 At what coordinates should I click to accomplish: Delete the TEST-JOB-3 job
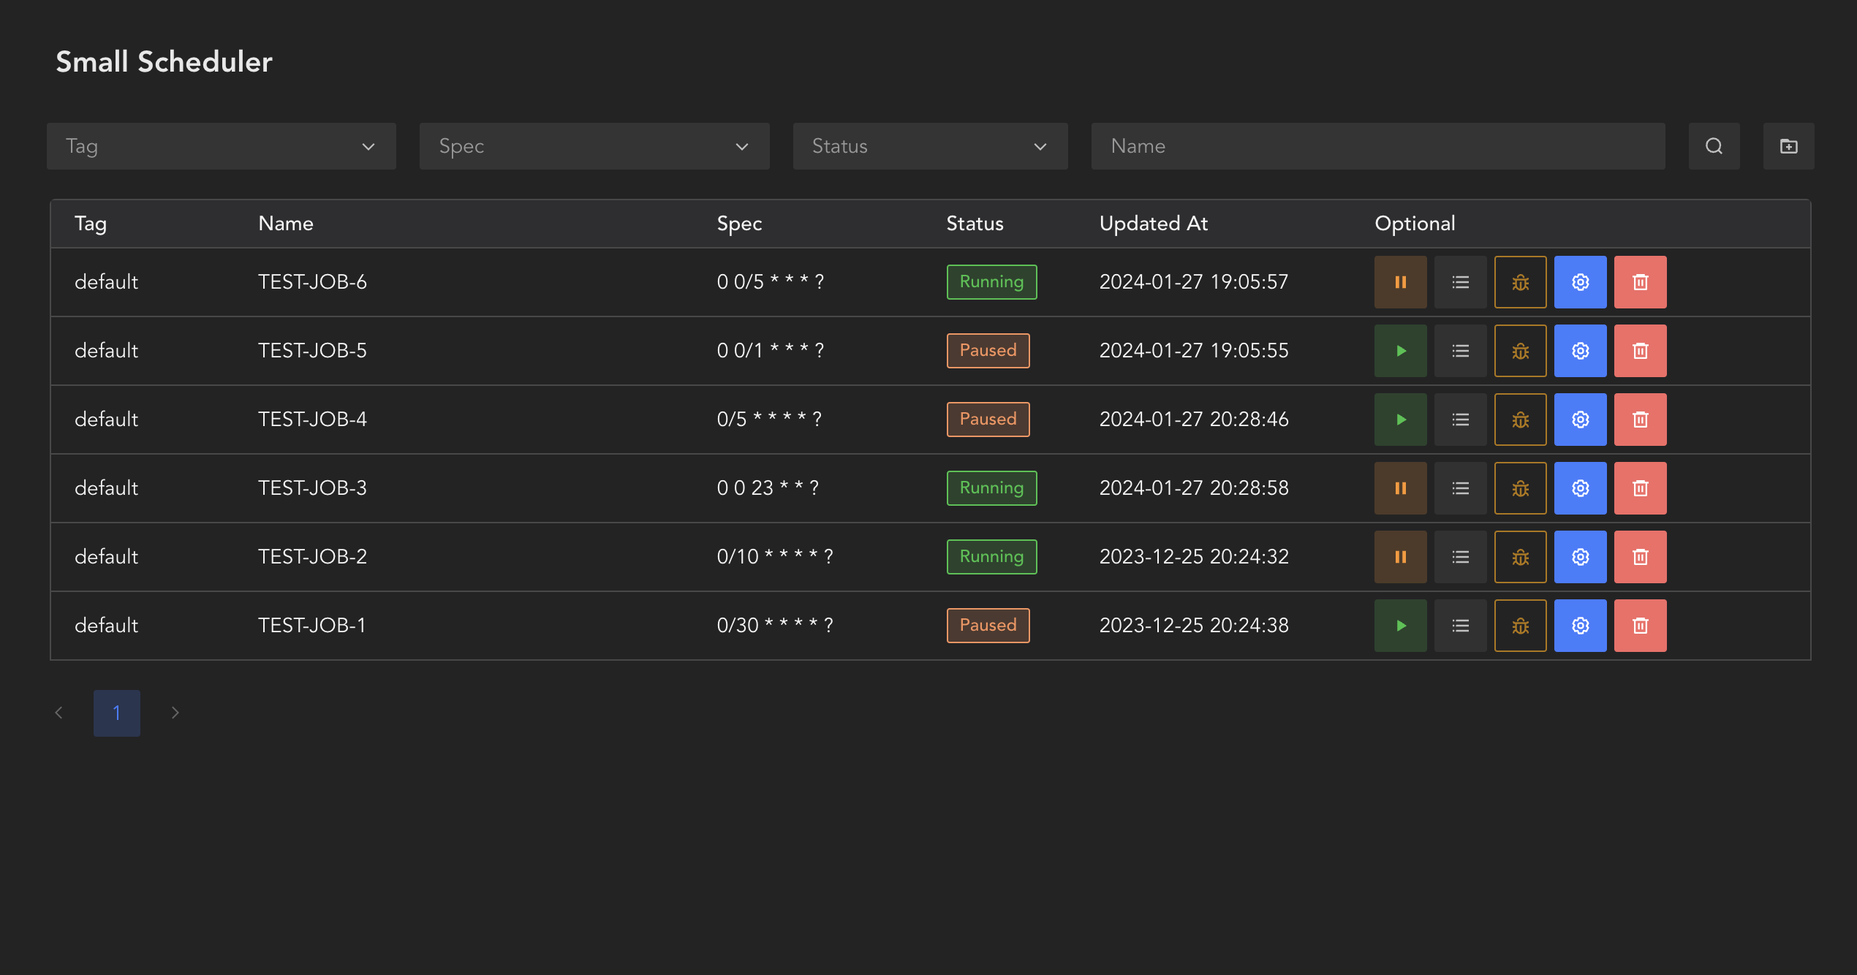[1640, 488]
